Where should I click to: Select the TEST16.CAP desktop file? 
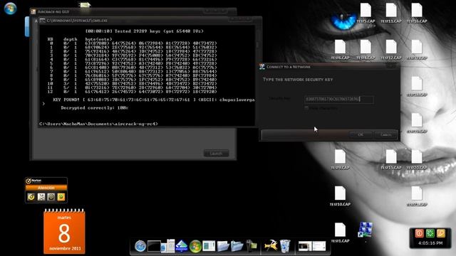(417, 13)
